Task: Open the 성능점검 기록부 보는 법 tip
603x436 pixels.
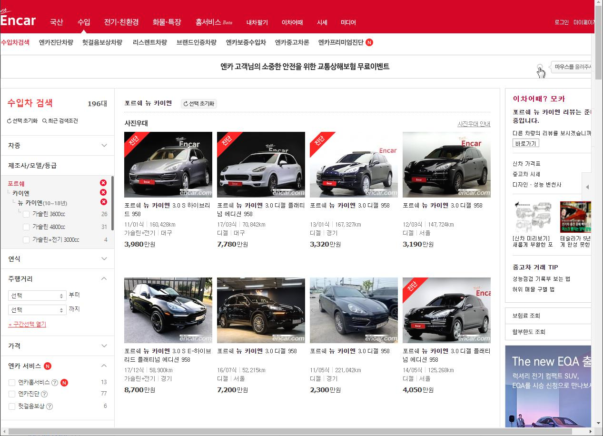Action: pos(541,279)
